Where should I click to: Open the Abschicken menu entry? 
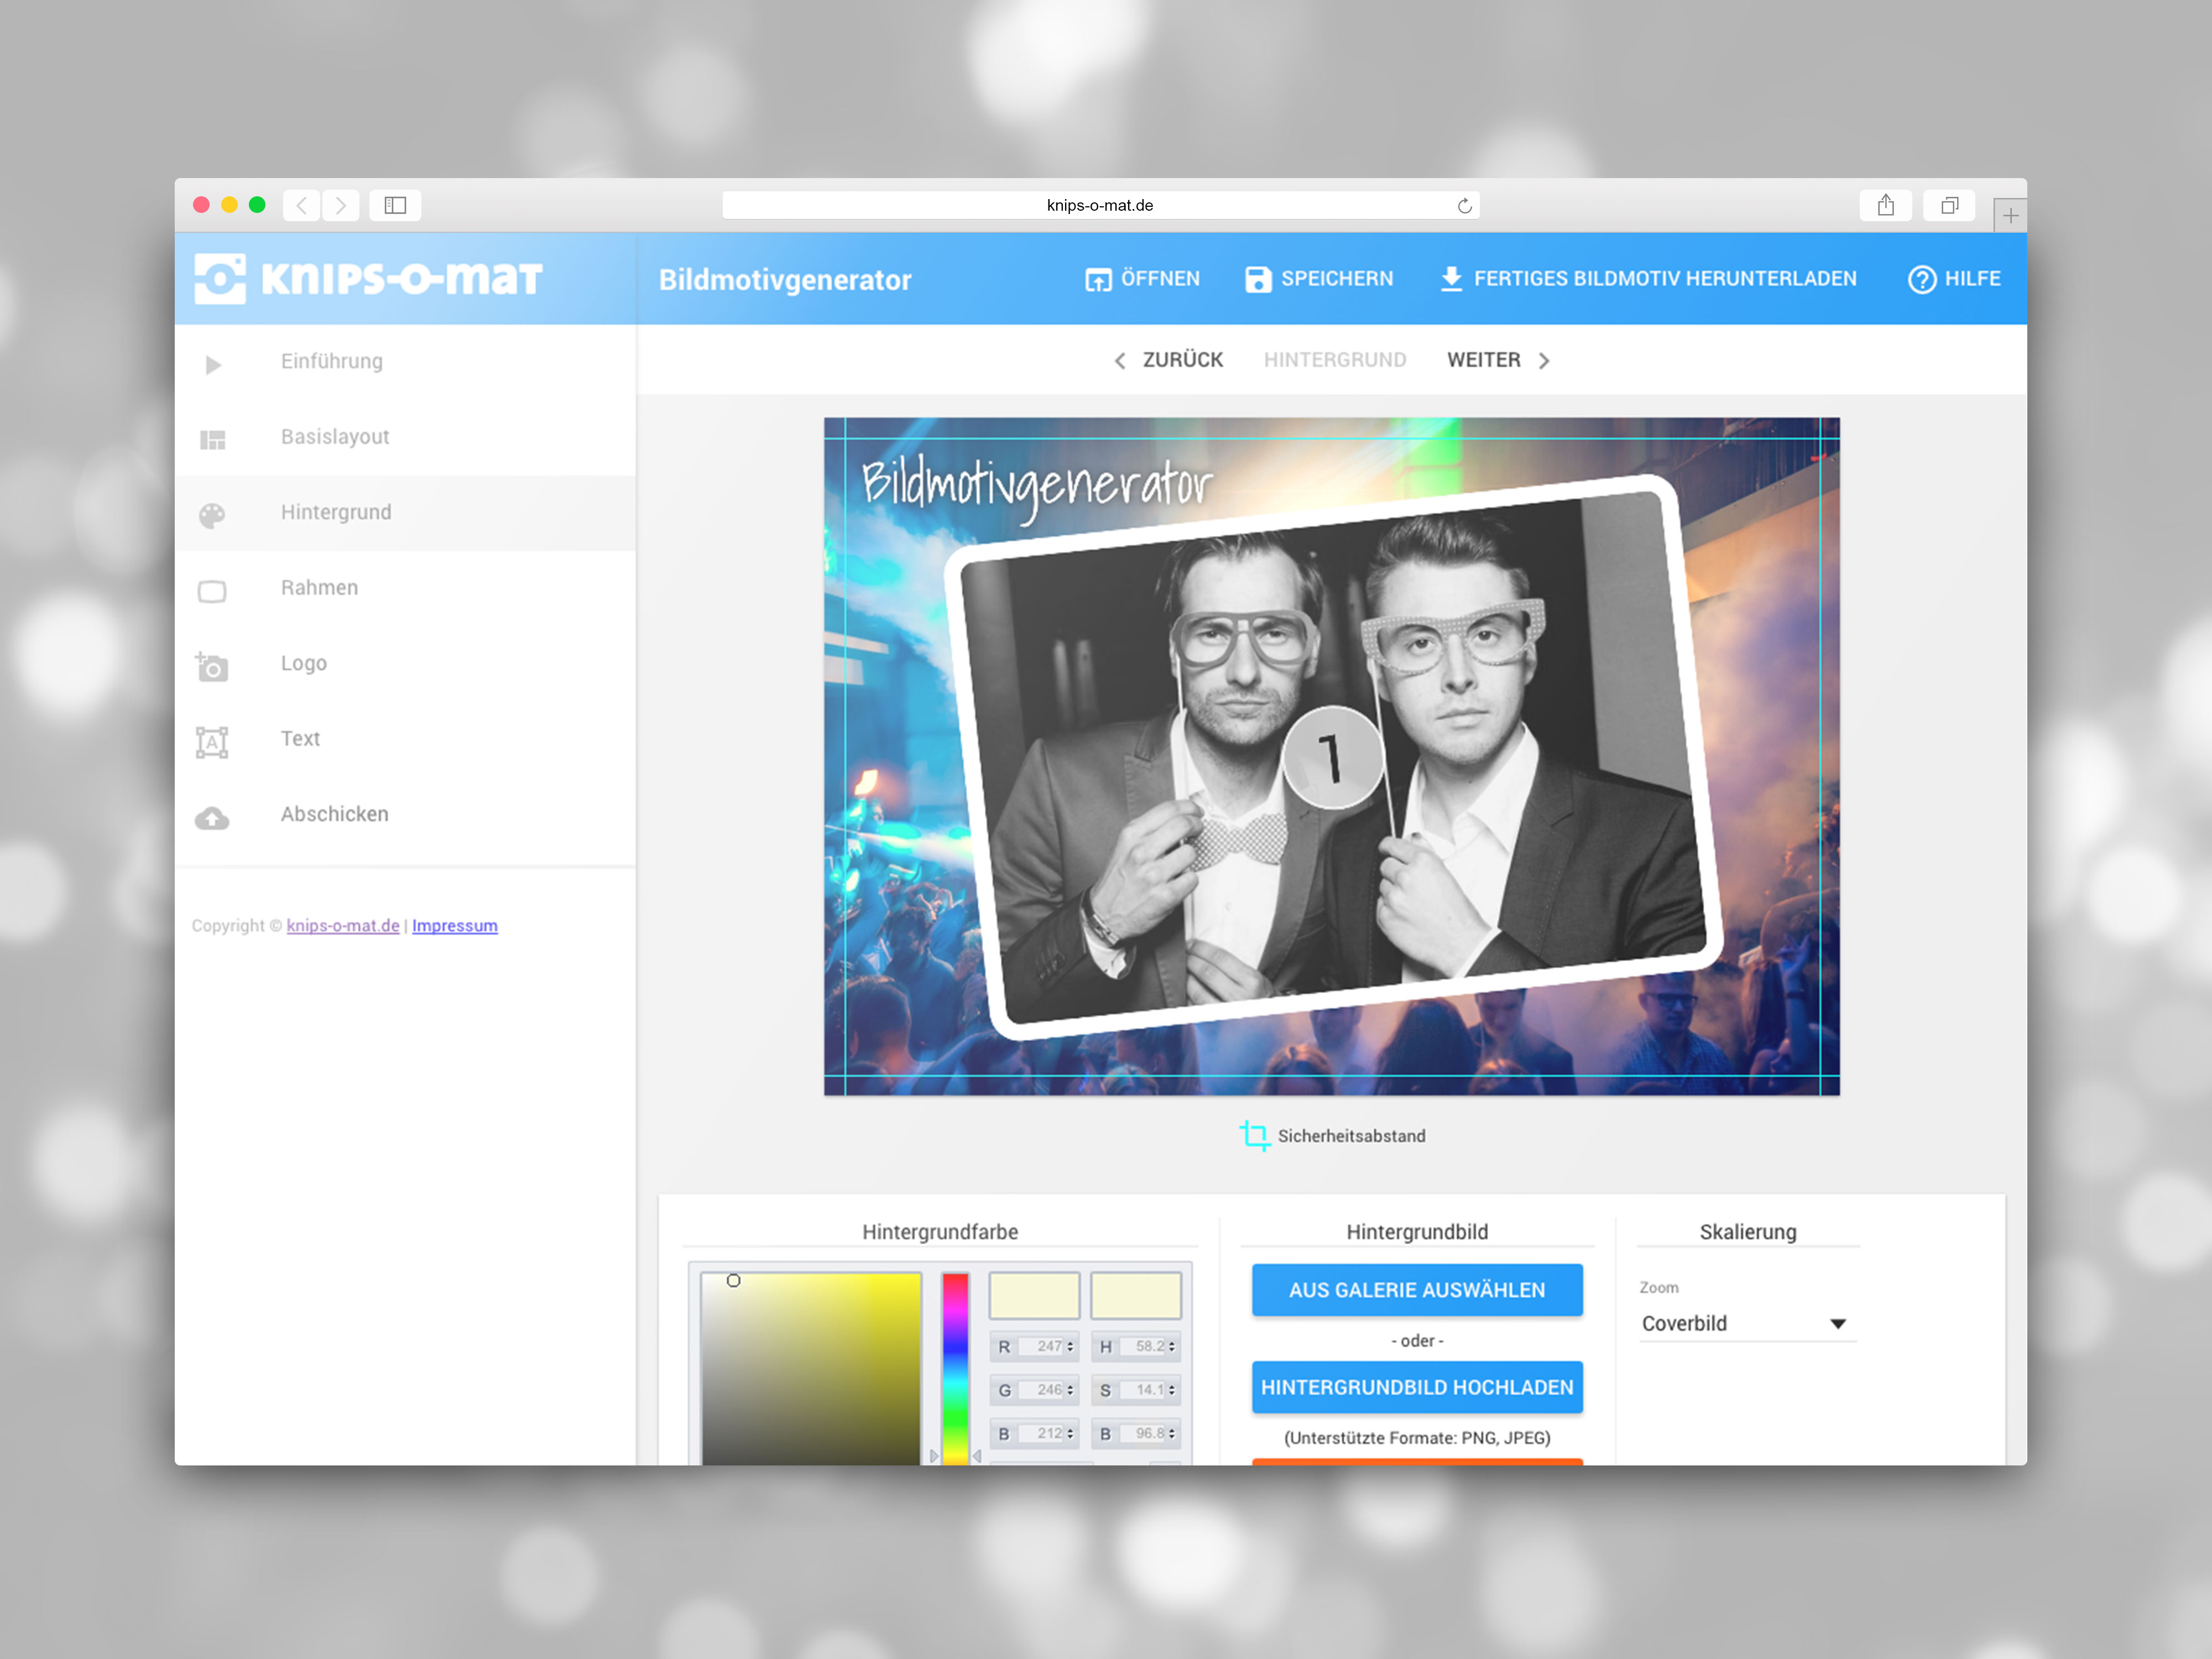(405, 815)
